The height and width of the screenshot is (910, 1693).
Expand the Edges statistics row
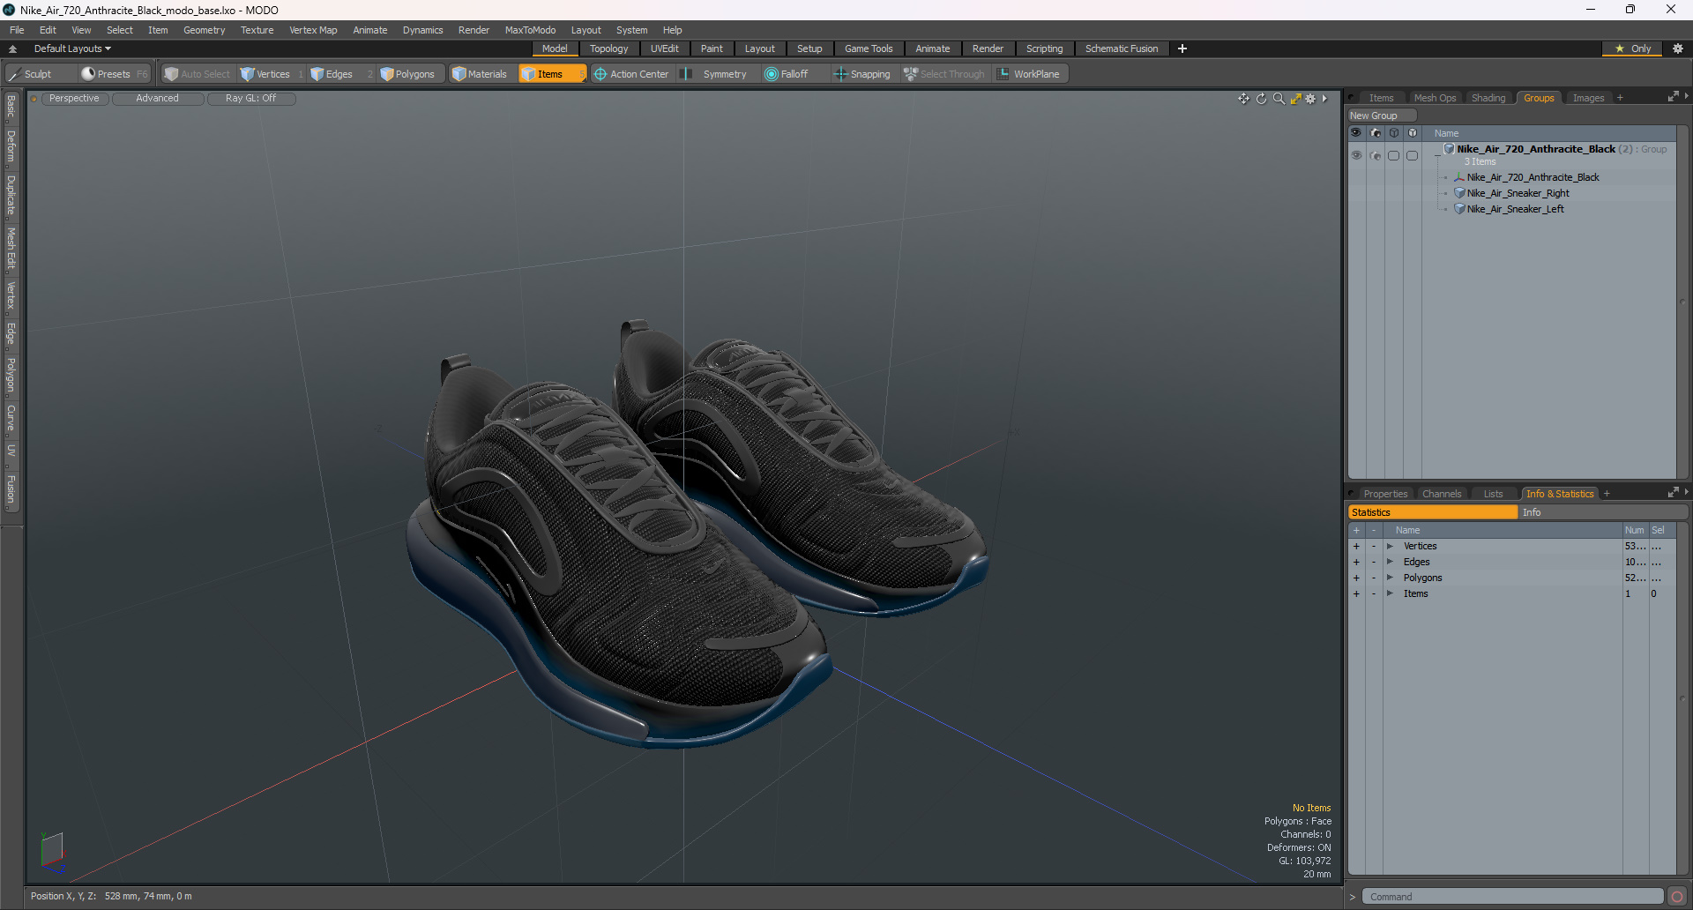click(x=1390, y=562)
